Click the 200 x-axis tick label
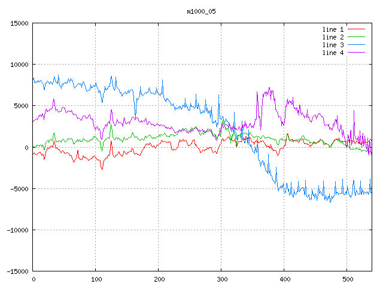 point(159,279)
